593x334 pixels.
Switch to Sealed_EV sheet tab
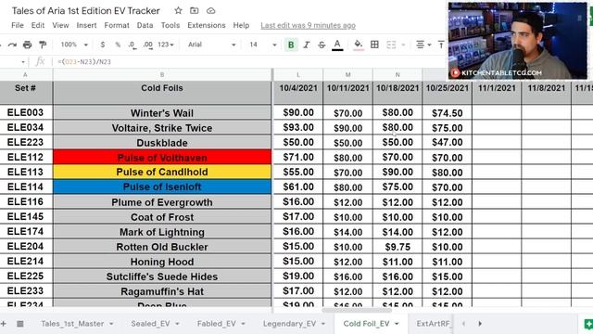pos(150,324)
